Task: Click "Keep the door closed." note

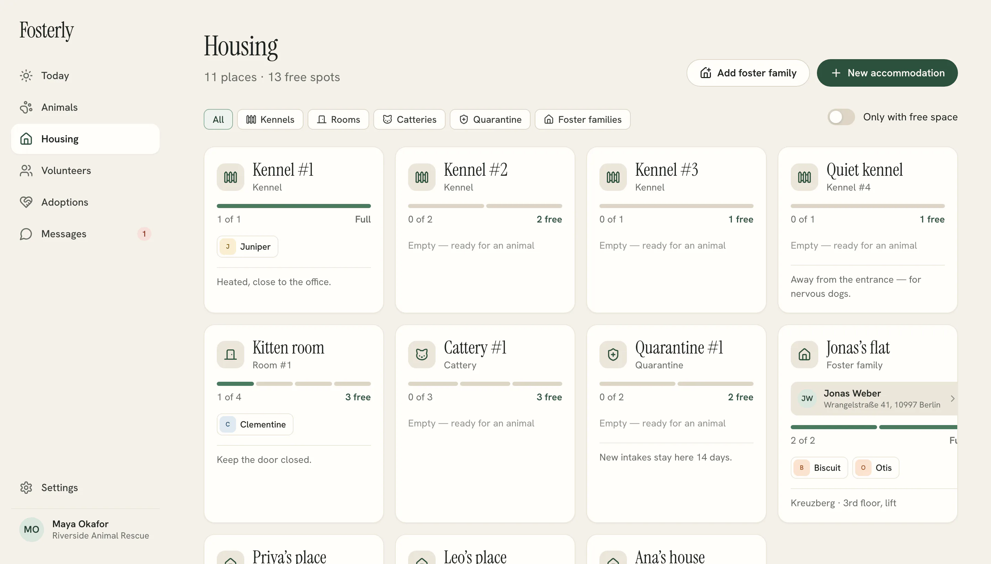Action: point(264,460)
